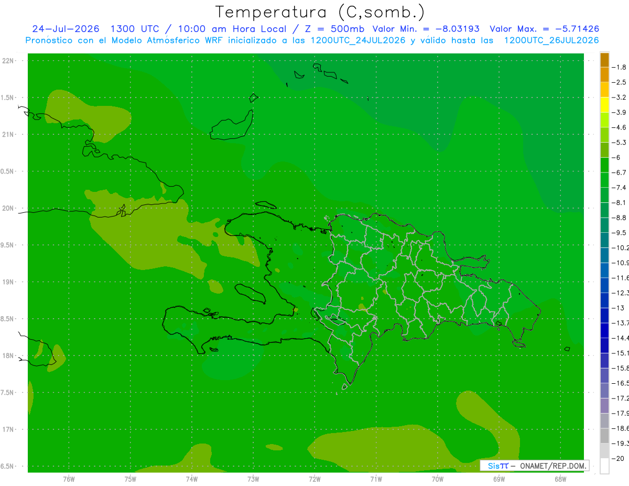Click the 21N latitude axis label

8,134
